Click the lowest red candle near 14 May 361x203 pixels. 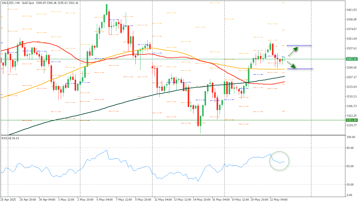tap(198, 116)
